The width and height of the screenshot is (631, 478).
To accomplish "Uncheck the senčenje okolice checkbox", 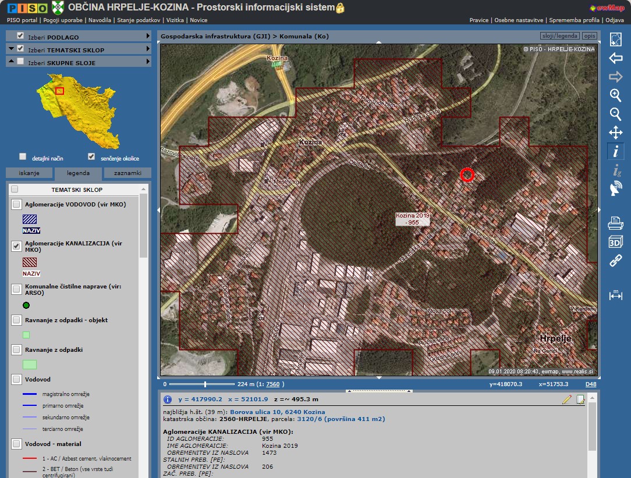I will point(91,157).
